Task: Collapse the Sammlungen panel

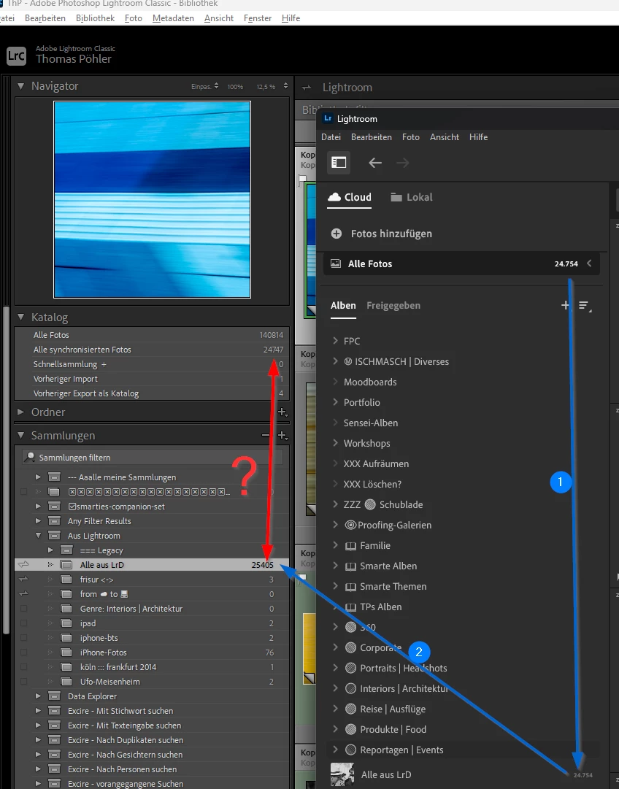Action: [20, 435]
